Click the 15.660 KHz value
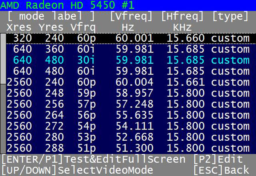256x176 pixels. [186, 38]
